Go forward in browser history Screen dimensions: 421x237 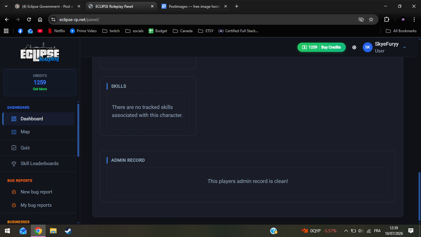18,19
